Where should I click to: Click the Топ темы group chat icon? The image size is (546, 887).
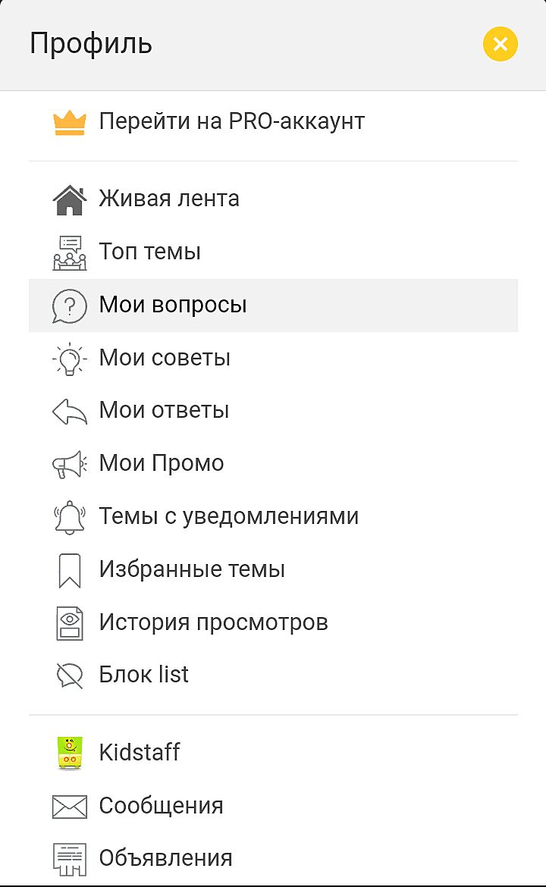(x=69, y=252)
